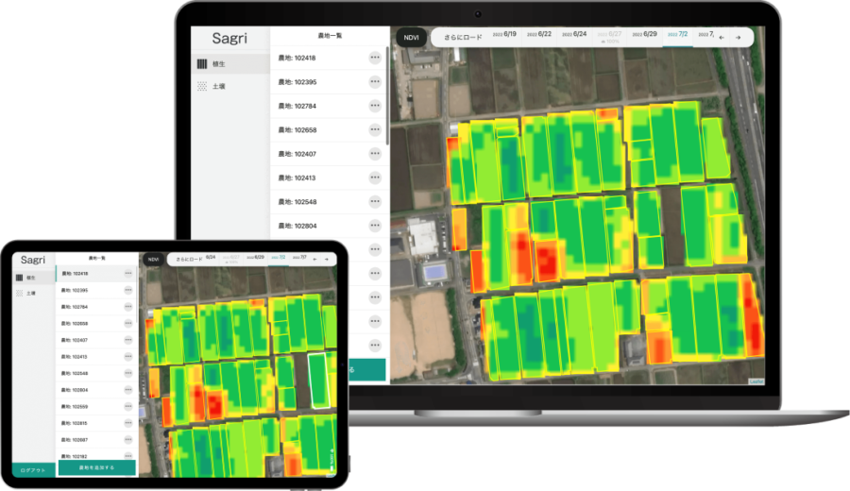Open options menu for 農地: 102784 on tablet
Screen dimensions: 850x491
128,306
